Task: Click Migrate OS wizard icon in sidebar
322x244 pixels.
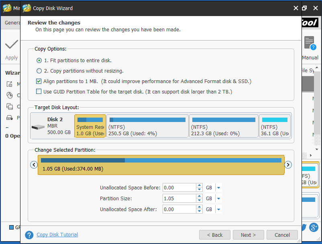Action: click(x=10, y=84)
